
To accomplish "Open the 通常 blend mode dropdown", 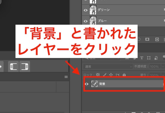I will pos(108,67).
